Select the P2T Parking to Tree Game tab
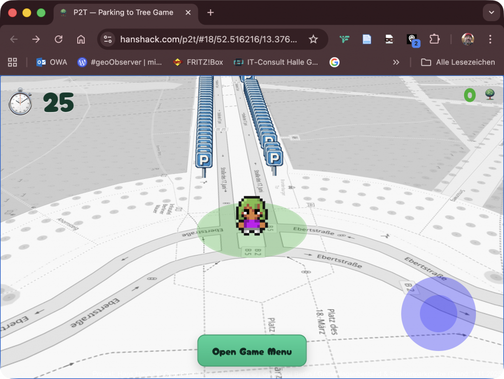This screenshot has width=504, height=379. pyautogui.click(x=123, y=12)
